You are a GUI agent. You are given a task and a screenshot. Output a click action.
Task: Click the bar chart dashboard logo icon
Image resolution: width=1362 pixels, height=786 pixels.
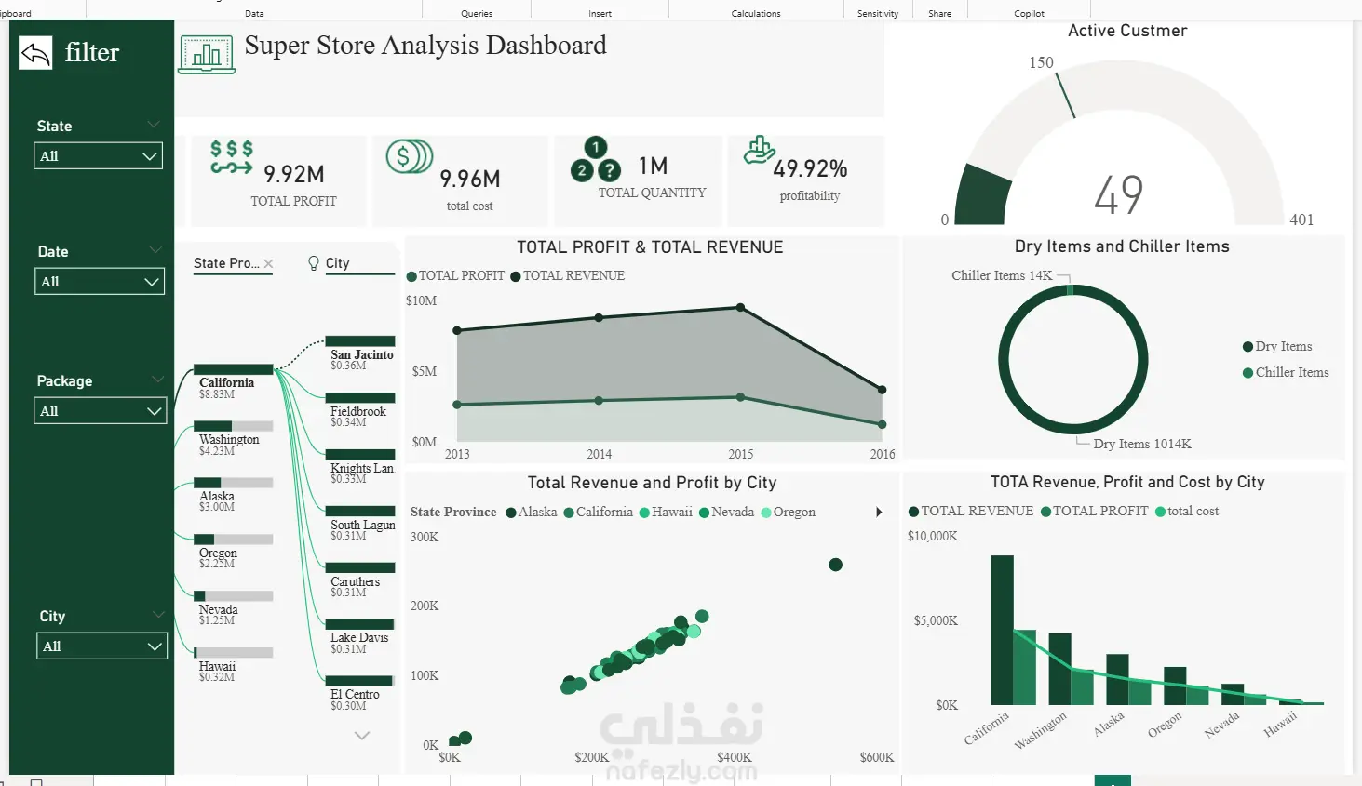tap(207, 54)
